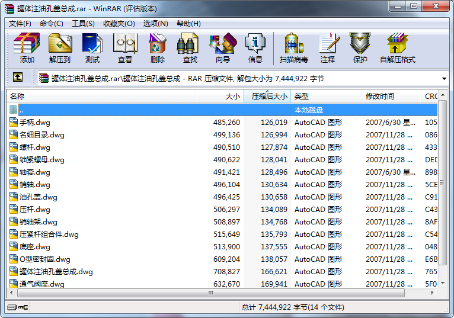
Task: Click the 保护 (Protect) shield icon
Action: (x=360, y=43)
